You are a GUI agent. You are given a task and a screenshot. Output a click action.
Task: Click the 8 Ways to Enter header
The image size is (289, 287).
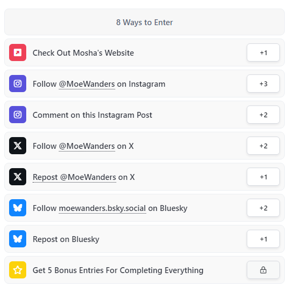pyautogui.click(x=144, y=22)
